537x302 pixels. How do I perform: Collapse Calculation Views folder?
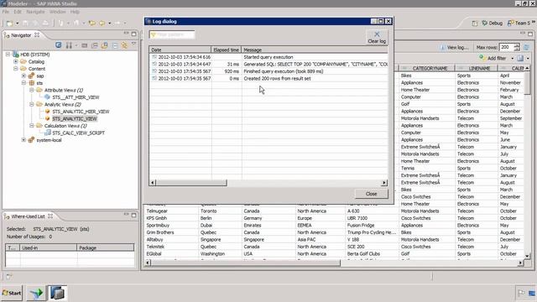tap(32, 126)
